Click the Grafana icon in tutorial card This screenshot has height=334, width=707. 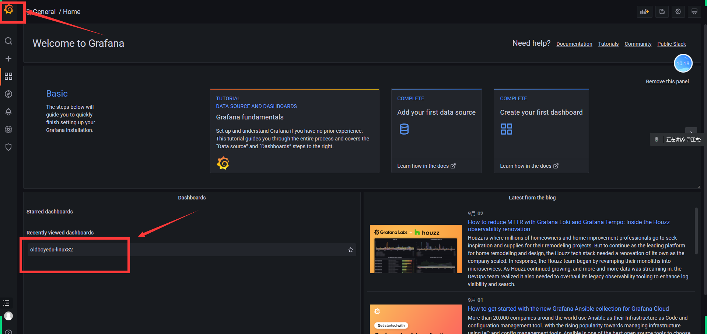click(x=223, y=163)
